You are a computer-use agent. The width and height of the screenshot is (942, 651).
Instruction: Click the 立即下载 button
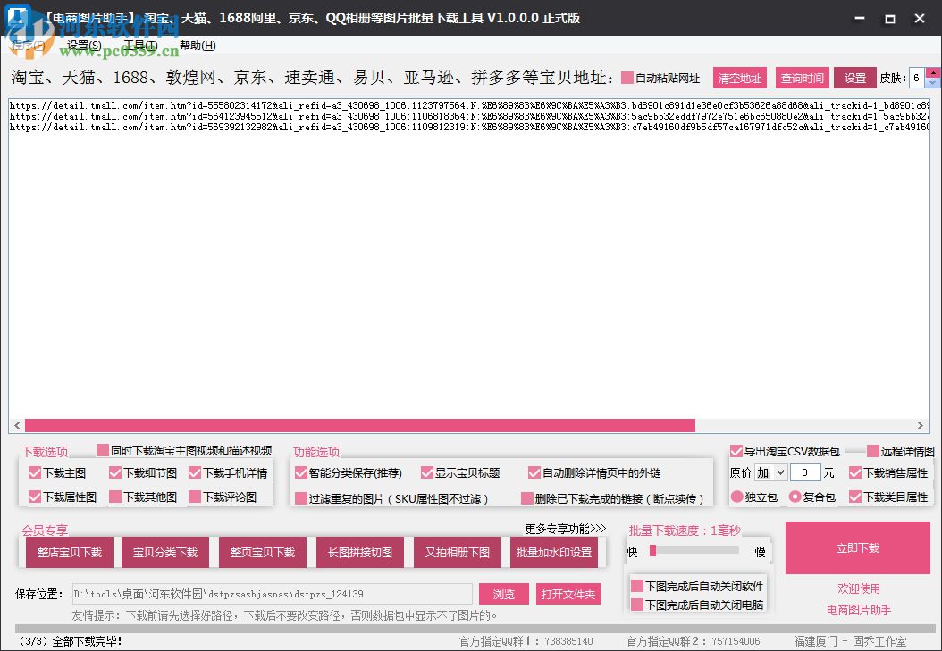click(x=858, y=547)
